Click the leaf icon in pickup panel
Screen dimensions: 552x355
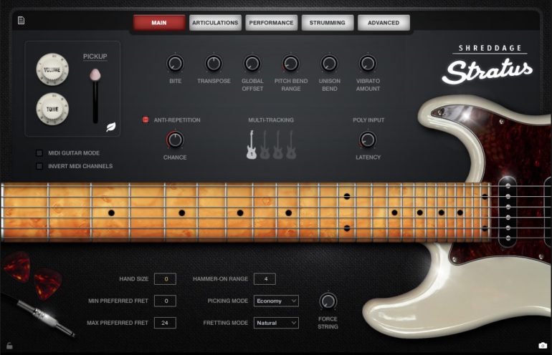(111, 127)
